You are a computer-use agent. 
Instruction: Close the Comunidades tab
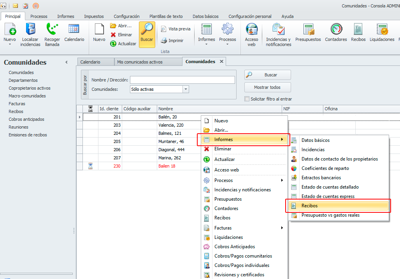click(x=221, y=62)
